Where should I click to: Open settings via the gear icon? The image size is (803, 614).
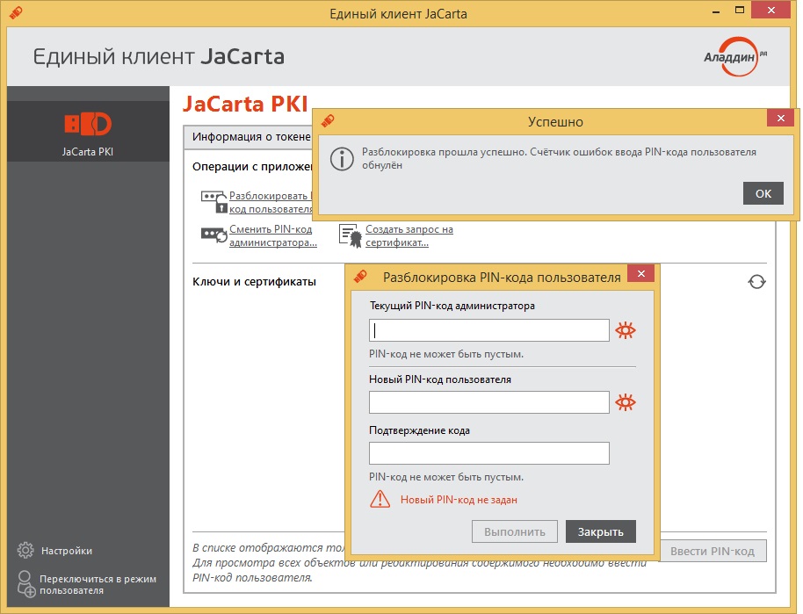point(26,551)
